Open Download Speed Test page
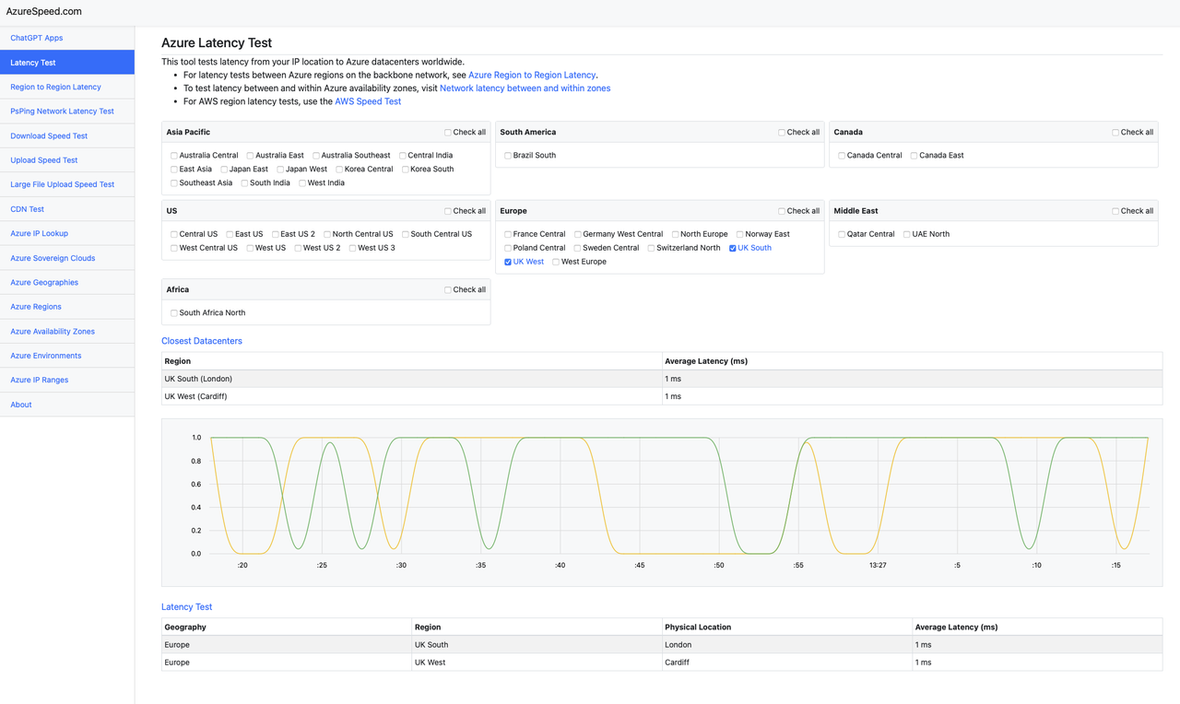 tap(67, 135)
